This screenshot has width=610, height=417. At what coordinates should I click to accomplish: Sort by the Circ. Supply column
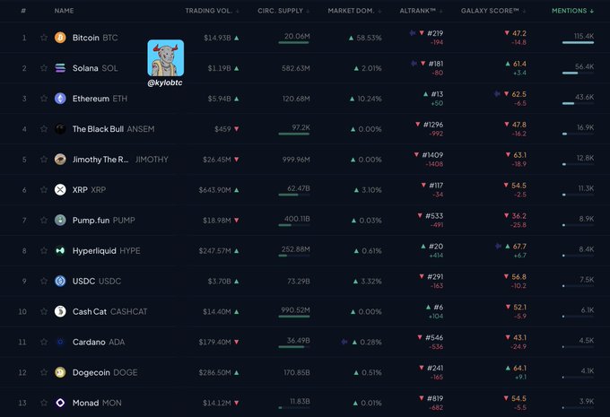pos(283,11)
